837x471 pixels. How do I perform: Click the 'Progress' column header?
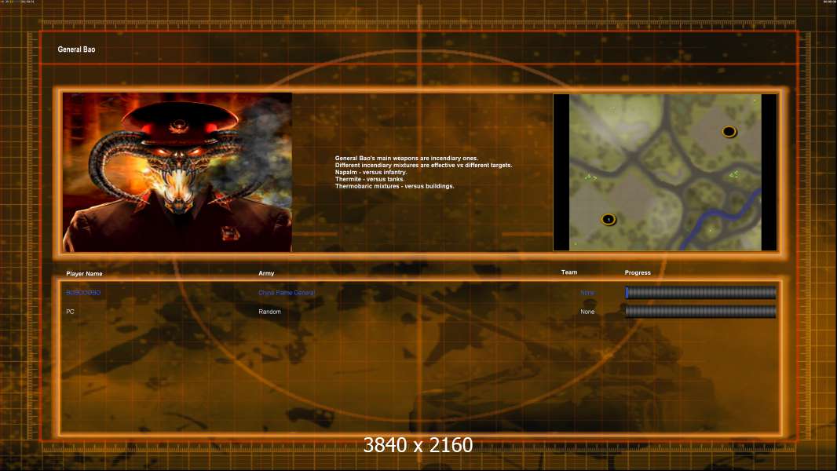click(638, 272)
